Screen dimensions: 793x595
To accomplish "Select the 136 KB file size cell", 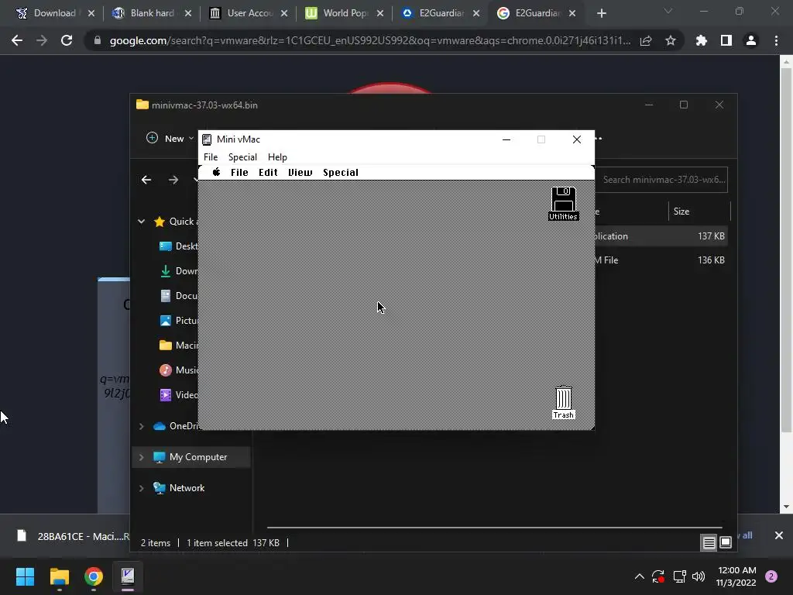I will point(711,260).
